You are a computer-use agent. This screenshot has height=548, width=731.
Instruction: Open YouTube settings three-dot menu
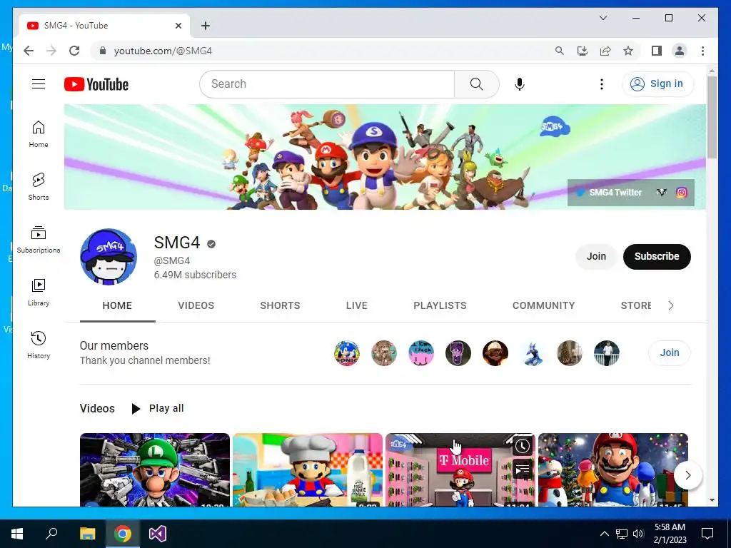(601, 84)
